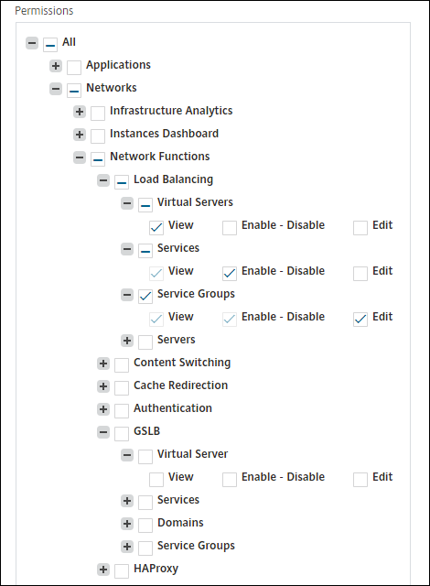Viewport: 430px width, 586px height.
Task: Uncheck Enable - Disable under Load Balancing Services
Action: (x=230, y=274)
